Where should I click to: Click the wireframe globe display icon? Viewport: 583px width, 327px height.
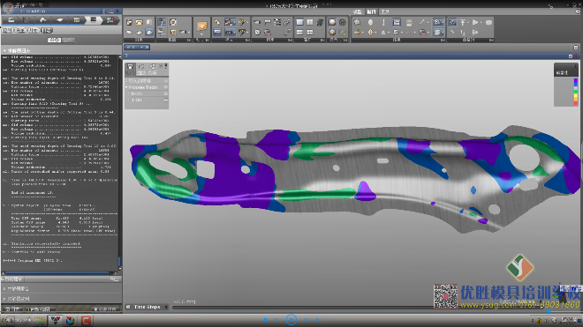(343, 22)
